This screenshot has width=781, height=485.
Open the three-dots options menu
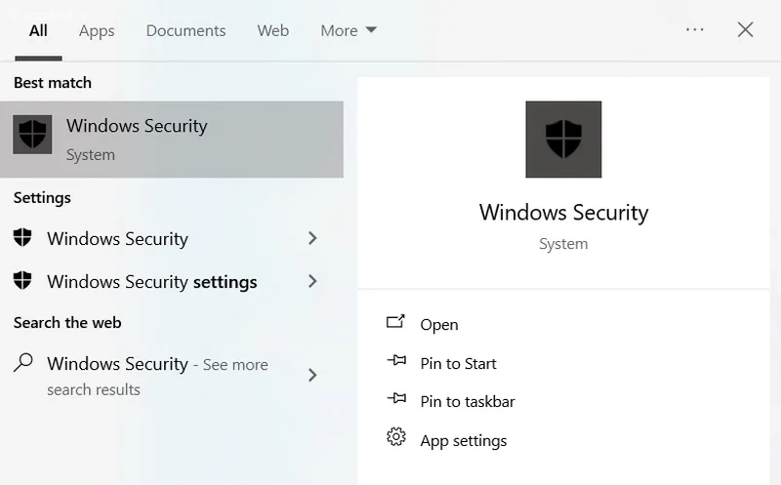coord(695,30)
